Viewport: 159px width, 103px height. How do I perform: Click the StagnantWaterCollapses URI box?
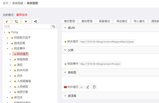(107, 41)
